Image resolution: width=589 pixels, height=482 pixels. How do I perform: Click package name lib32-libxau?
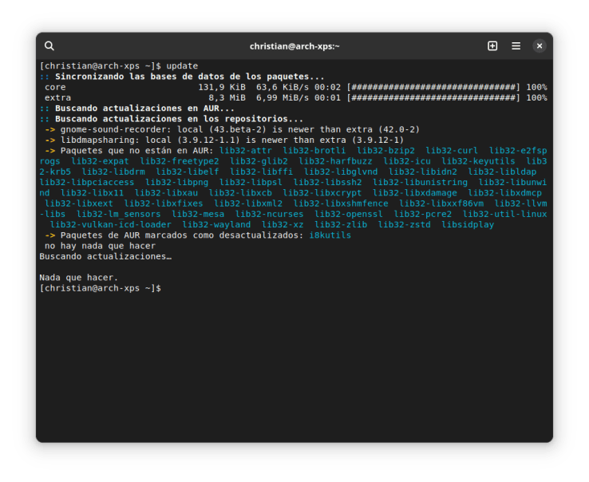(x=166, y=193)
